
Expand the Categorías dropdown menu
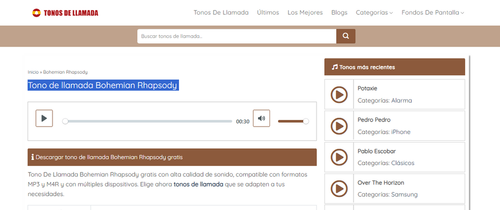pyautogui.click(x=374, y=12)
